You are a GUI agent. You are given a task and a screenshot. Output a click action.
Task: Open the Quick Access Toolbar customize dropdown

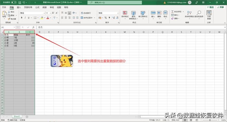tap(35, 3)
